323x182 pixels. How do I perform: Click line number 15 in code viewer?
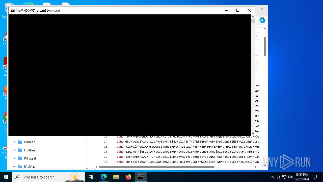[106, 147]
